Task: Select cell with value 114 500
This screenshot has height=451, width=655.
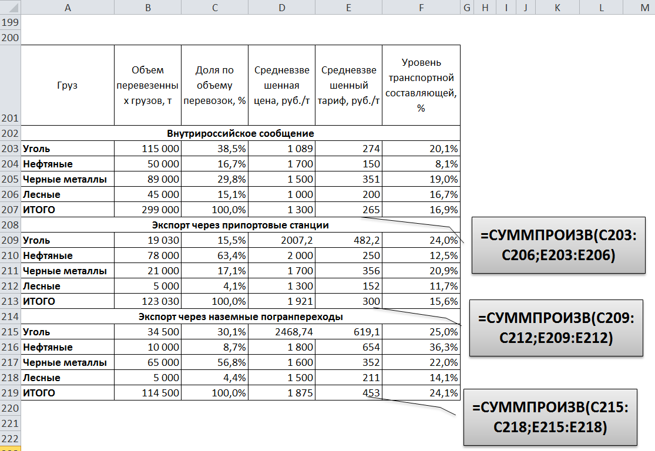Action: [x=148, y=393]
